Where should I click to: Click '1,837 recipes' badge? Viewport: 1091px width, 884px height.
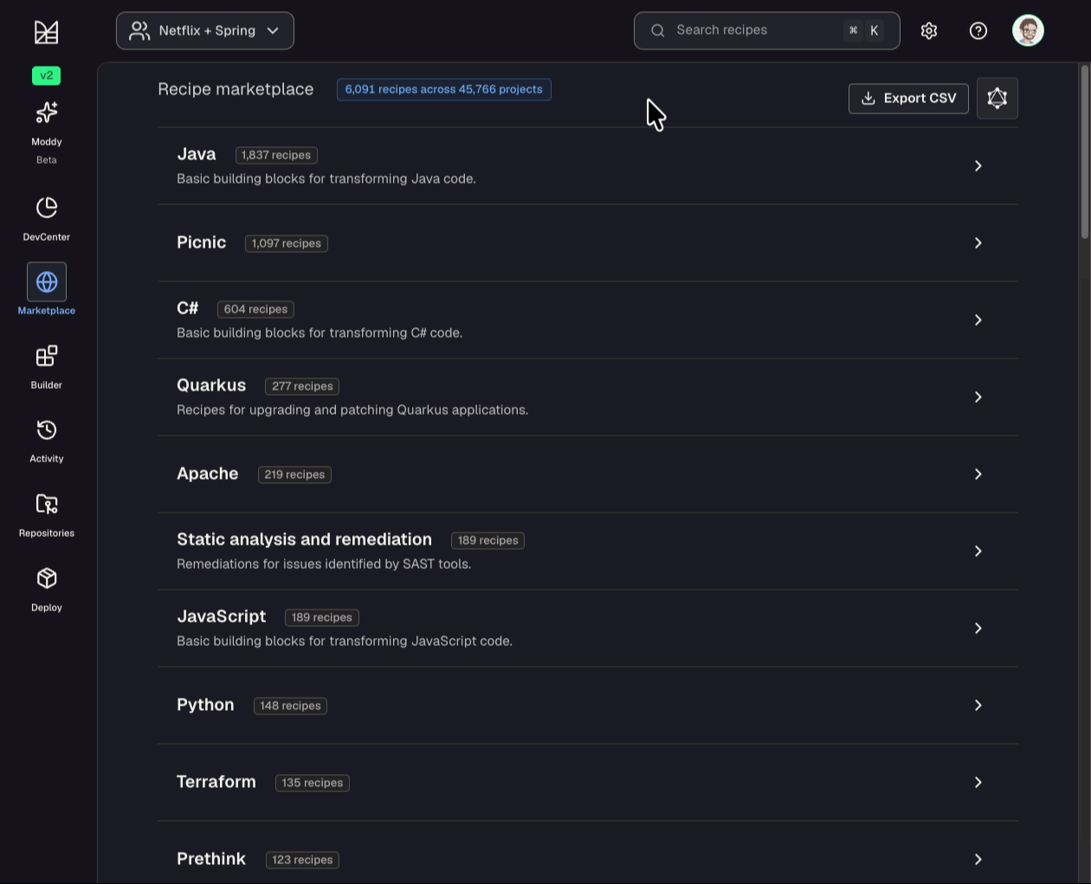click(x=276, y=155)
